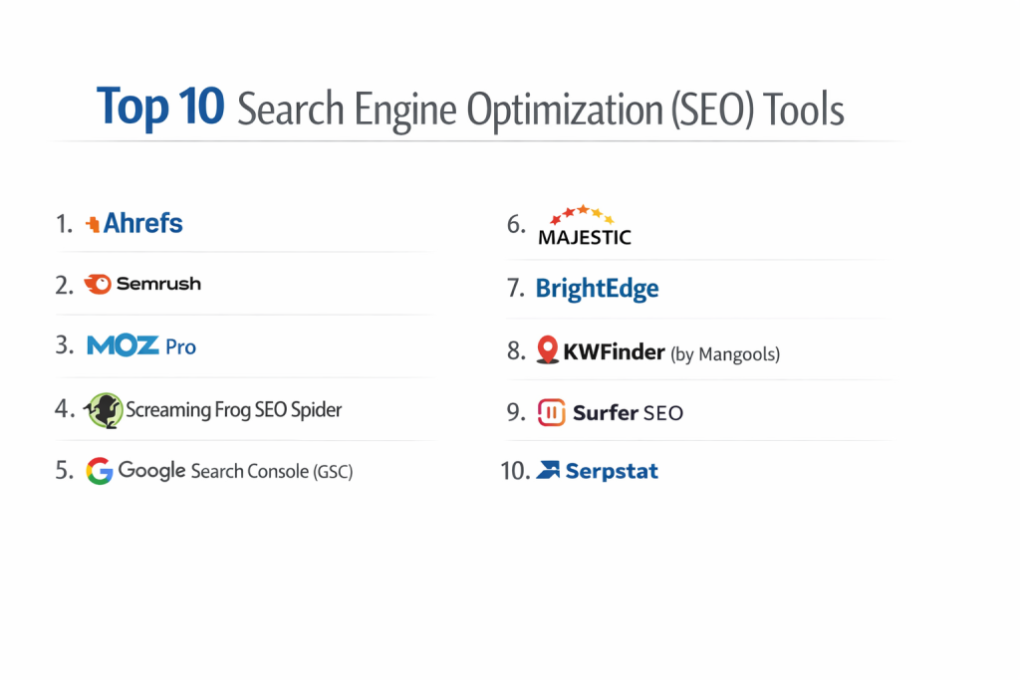The width and height of the screenshot is (1020, 680).
Task: Click the orange Ahrefs logo icon
Action: click(94, 224)
